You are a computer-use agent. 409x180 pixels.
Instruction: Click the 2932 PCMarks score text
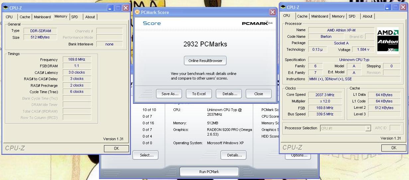pos(205,44)
